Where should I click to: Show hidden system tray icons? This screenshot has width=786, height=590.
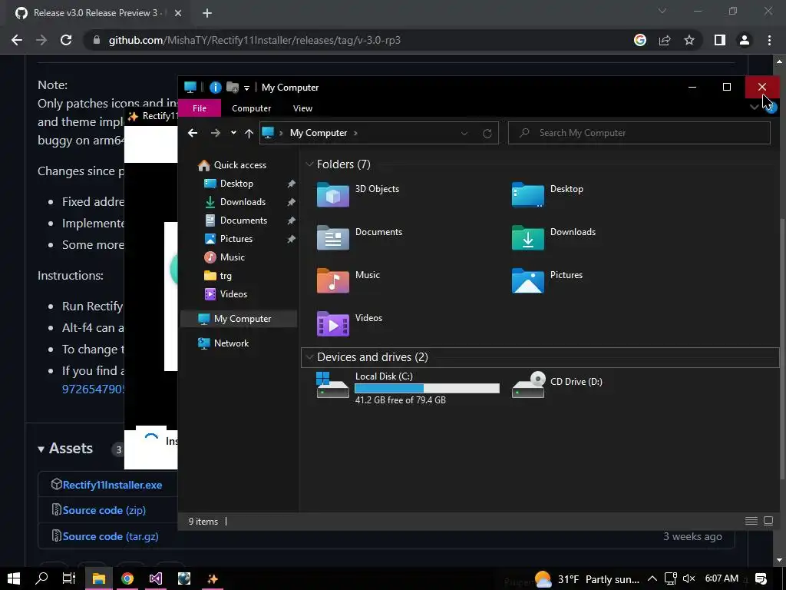[652, 579]
